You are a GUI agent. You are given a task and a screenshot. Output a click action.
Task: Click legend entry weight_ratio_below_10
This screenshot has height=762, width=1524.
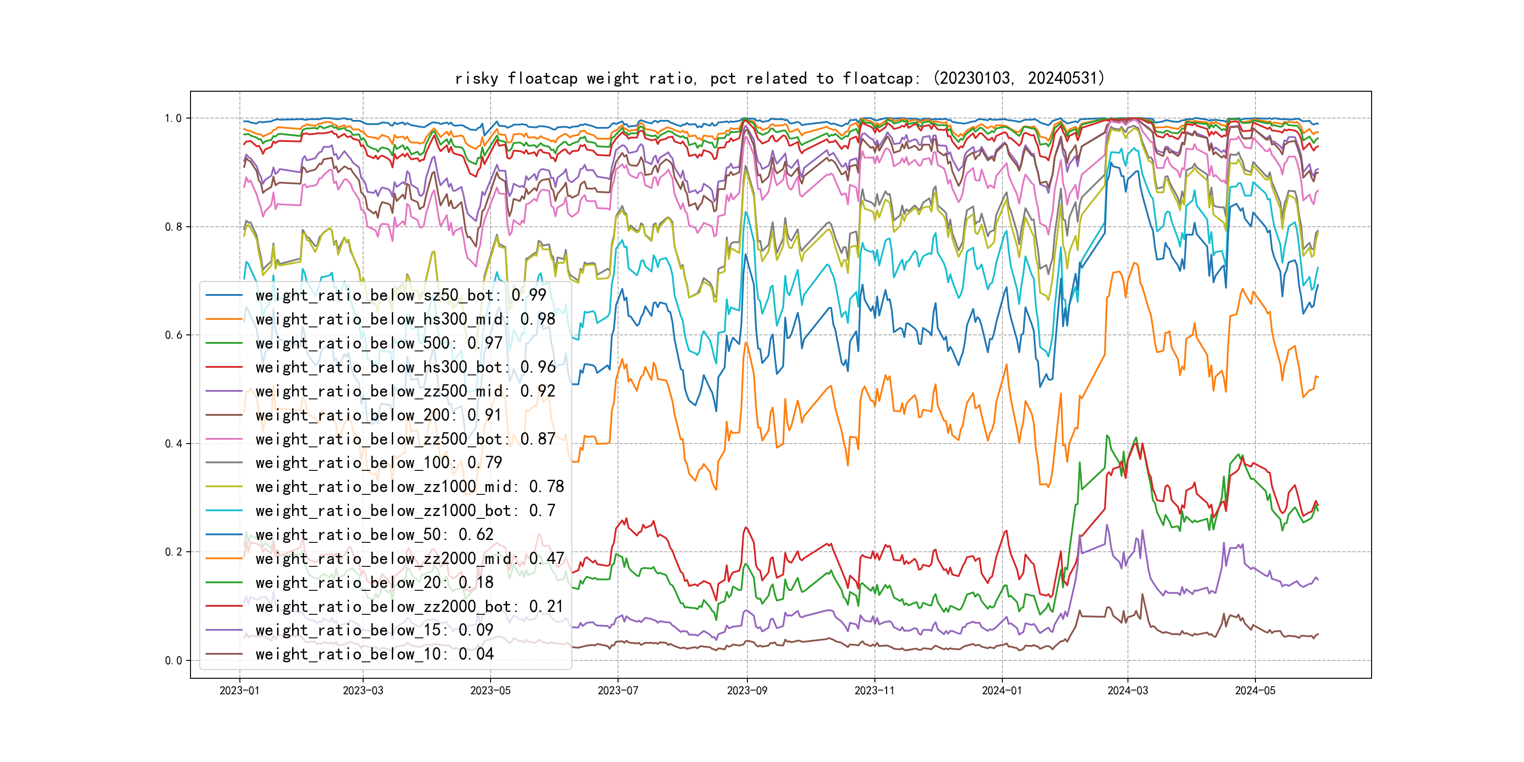374,654
